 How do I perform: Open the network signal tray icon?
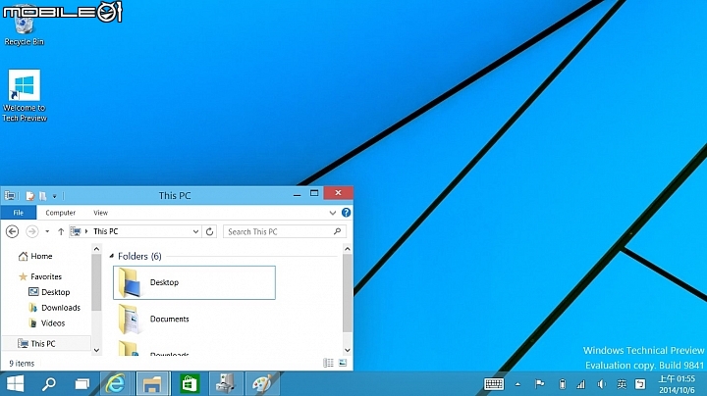tap(581, 384)
